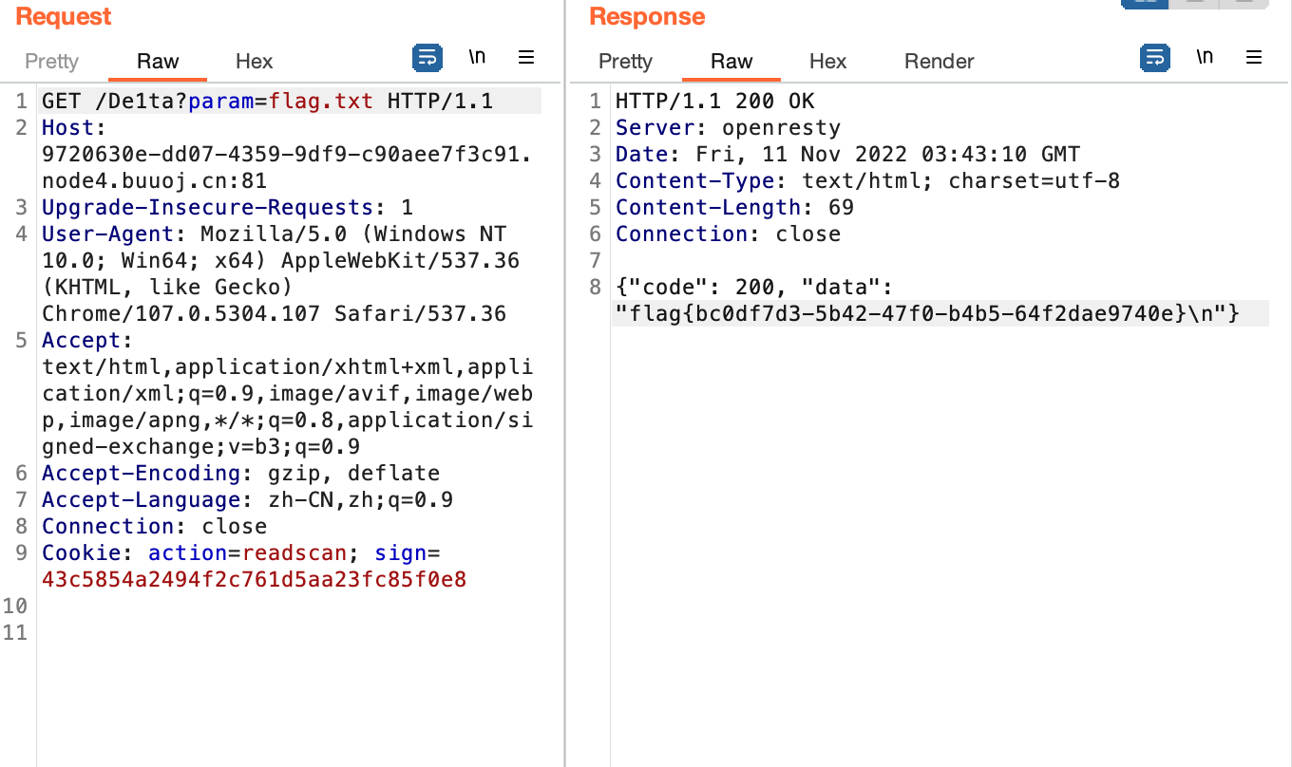Select the Response Raw tab

click(731, 62)
